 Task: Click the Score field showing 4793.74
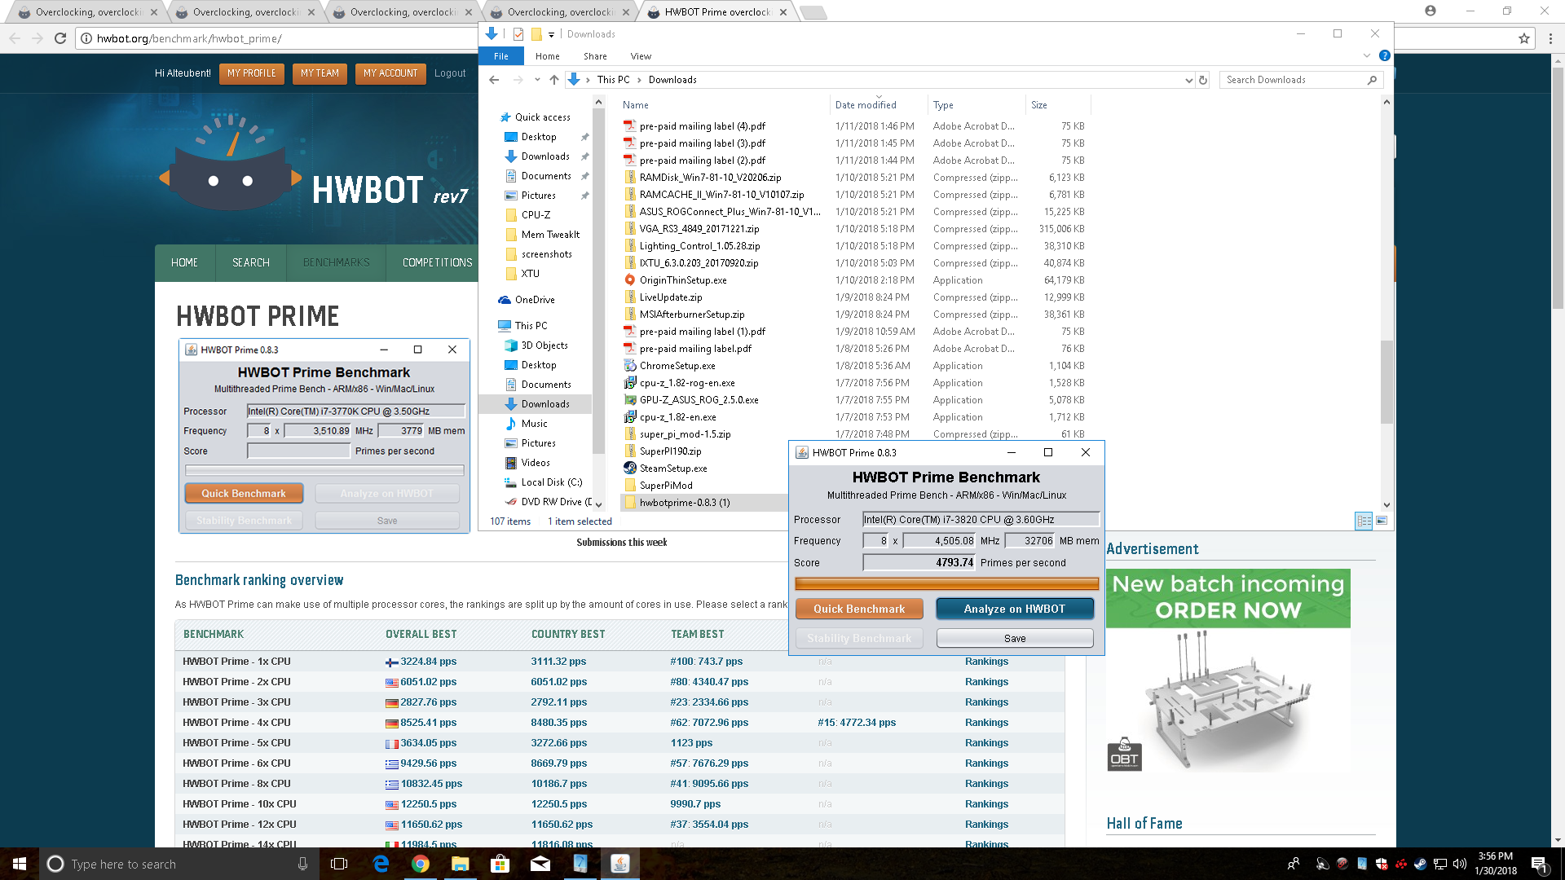coord(919,562)
